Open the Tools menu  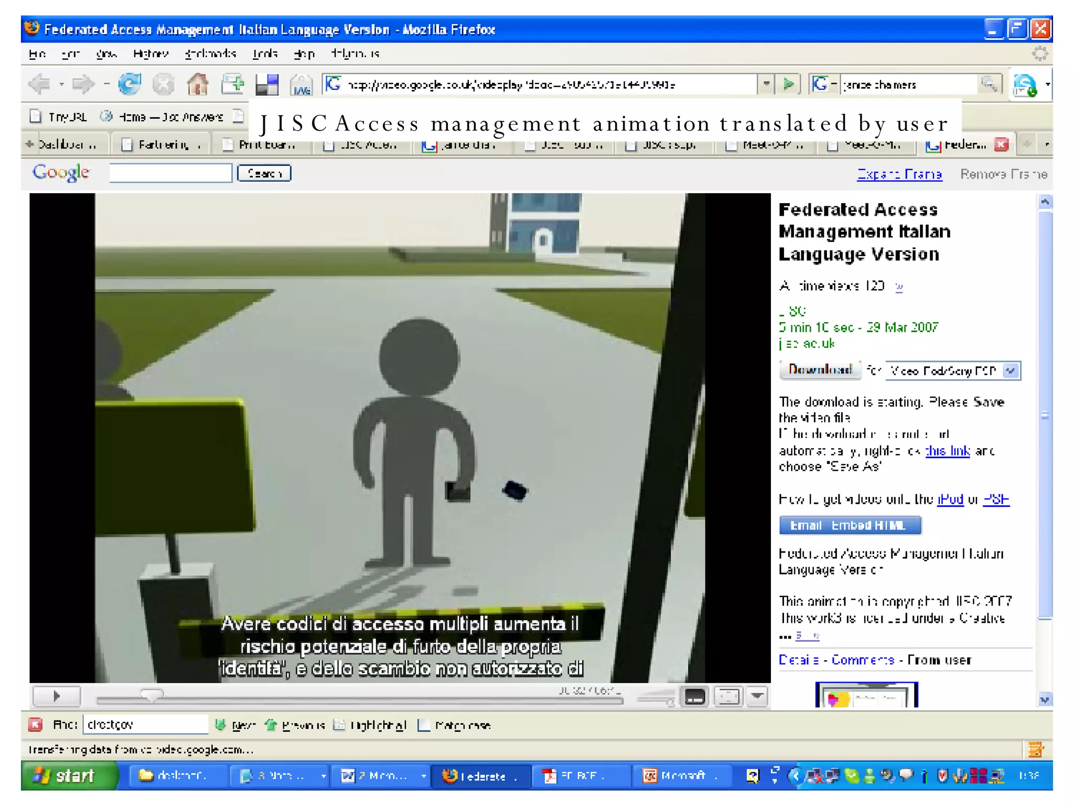(265, 54)
